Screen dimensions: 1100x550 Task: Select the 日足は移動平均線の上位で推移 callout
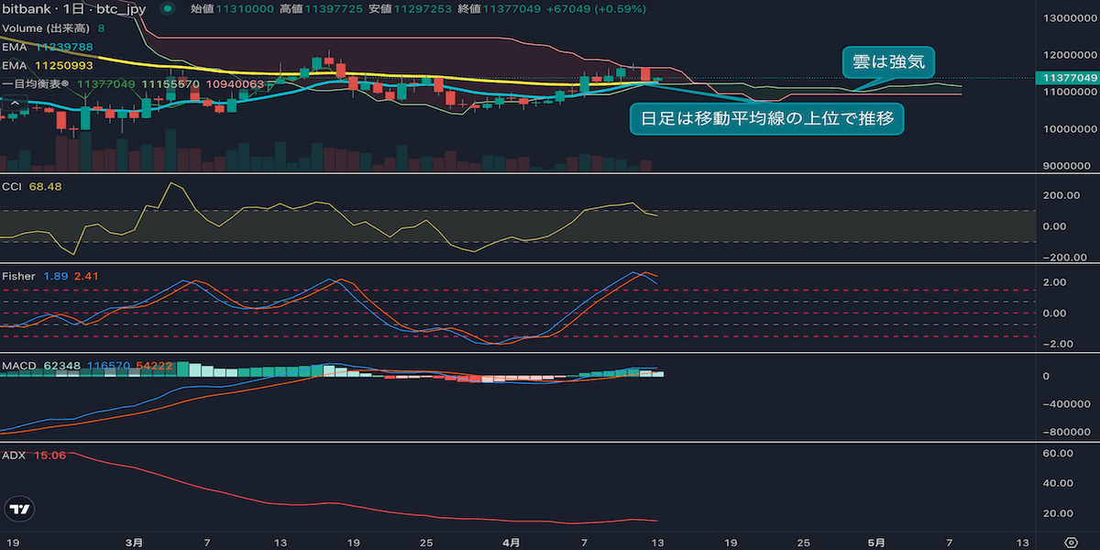[767, 118]
